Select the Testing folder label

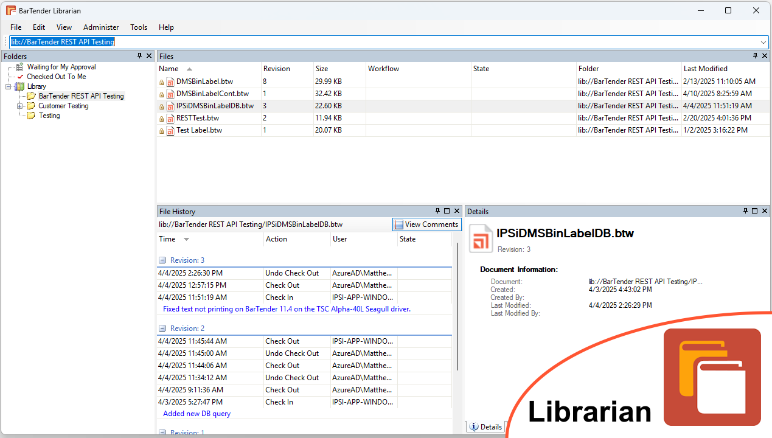click(x=49, y=116)
